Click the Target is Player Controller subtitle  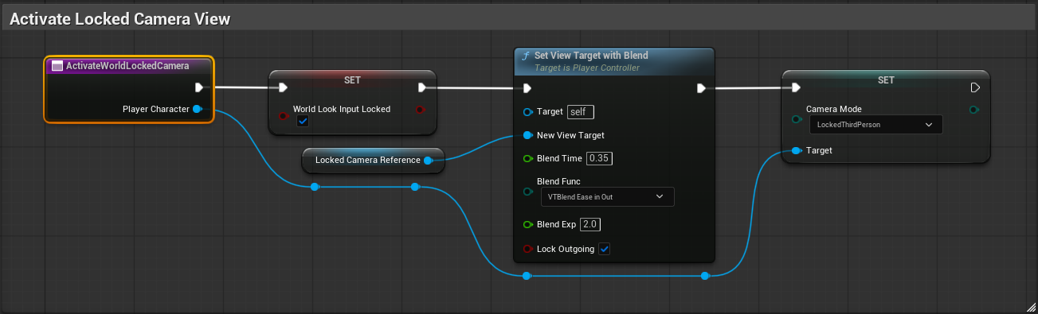tap(587, 68)
